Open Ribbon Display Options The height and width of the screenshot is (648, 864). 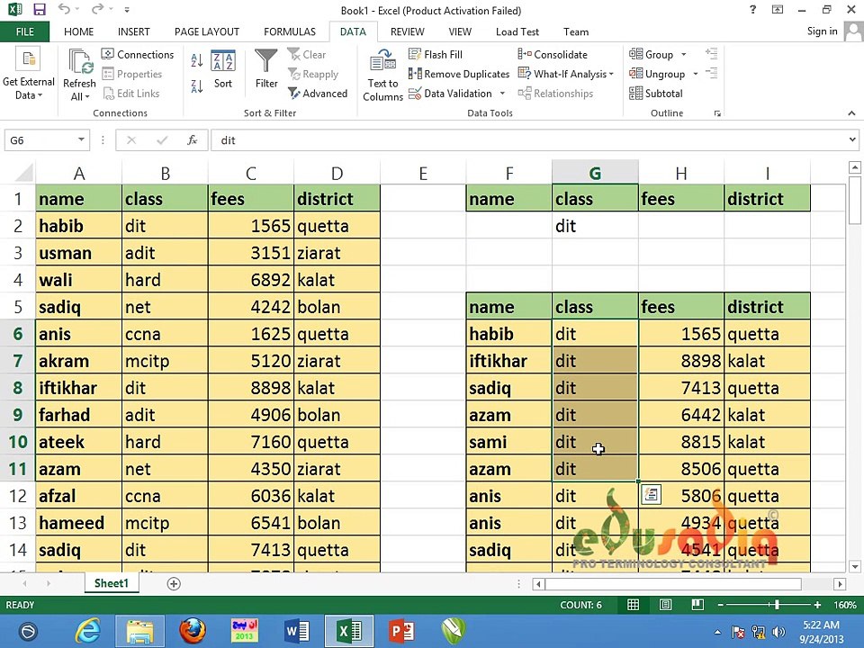(x=778, y=9)
